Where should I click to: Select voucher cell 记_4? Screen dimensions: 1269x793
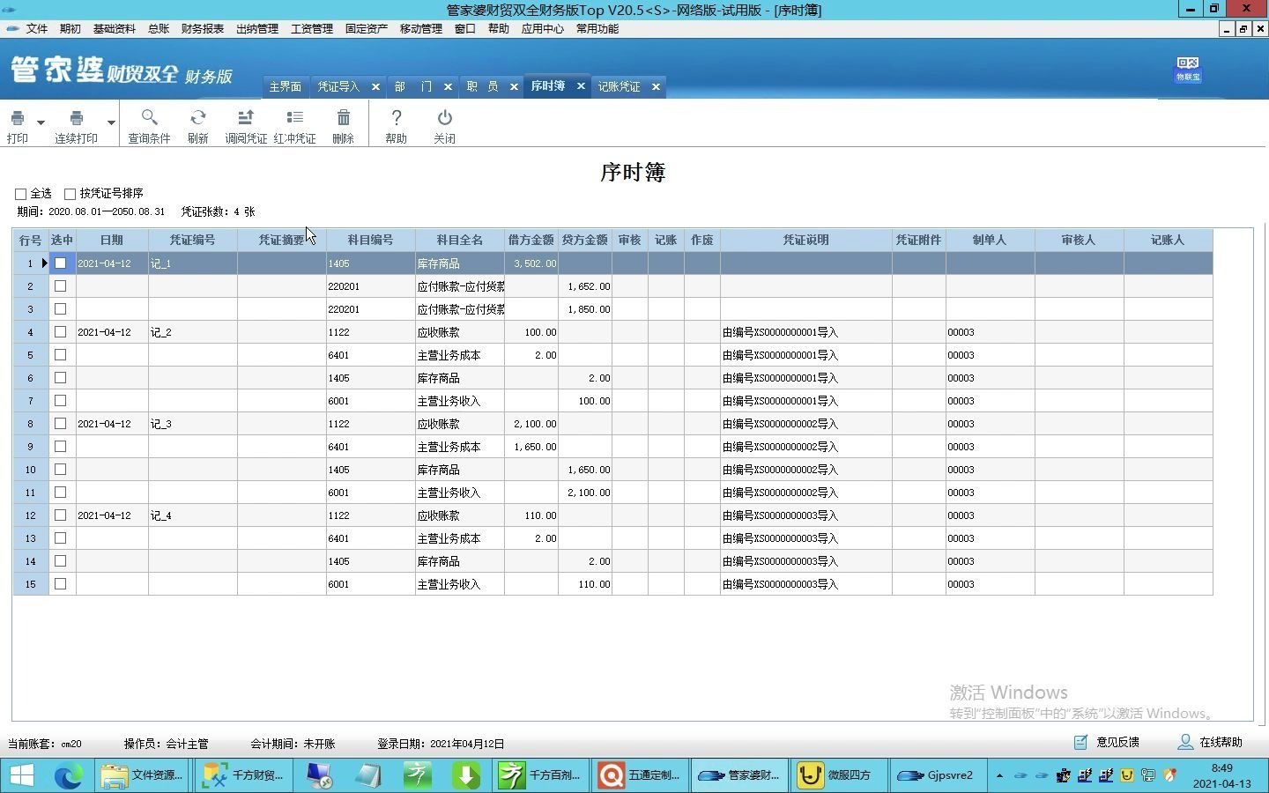click(x=192, y=515)
